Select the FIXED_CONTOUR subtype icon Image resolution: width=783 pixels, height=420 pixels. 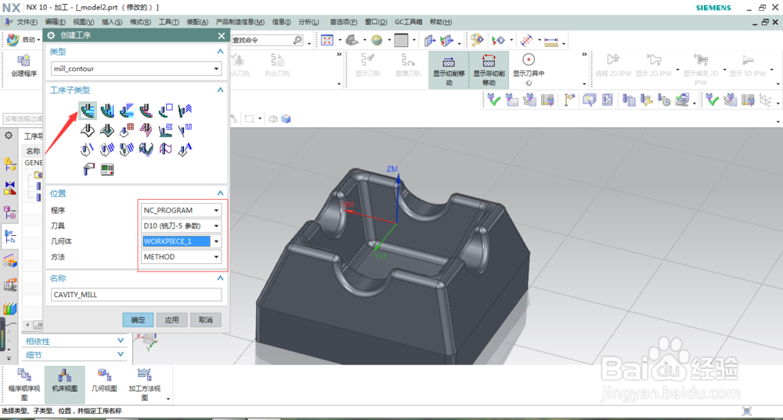[88, 130]
